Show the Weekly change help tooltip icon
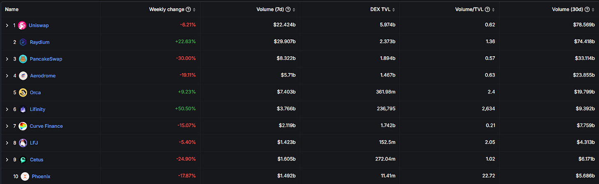This screenshot has width=599, height=184. coord(188,9)
